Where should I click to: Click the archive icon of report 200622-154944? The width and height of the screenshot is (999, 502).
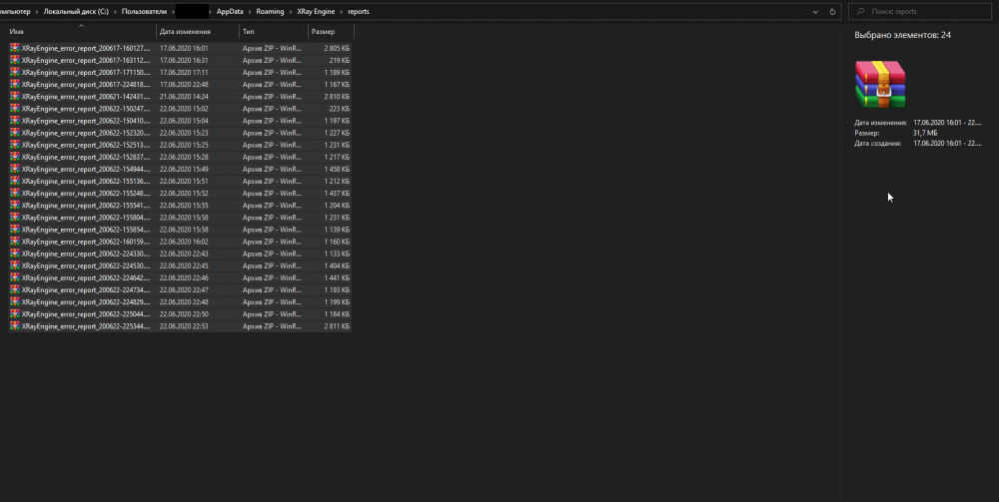coord(15,169)
